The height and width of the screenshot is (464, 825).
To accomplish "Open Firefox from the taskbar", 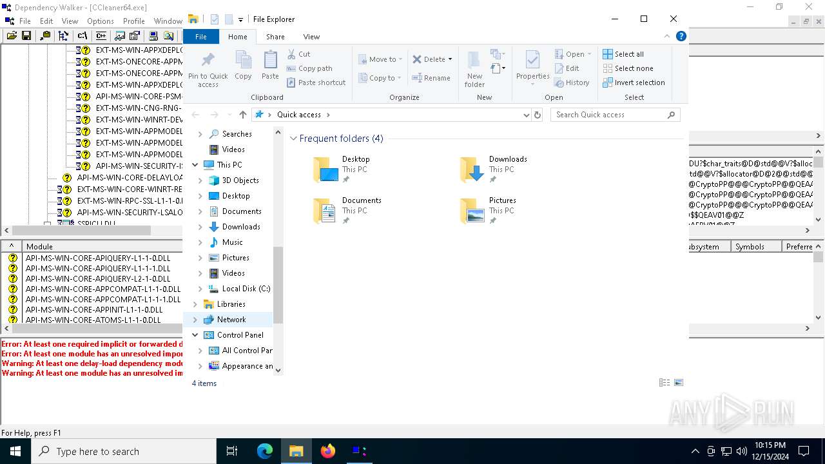I will (328, 451).
